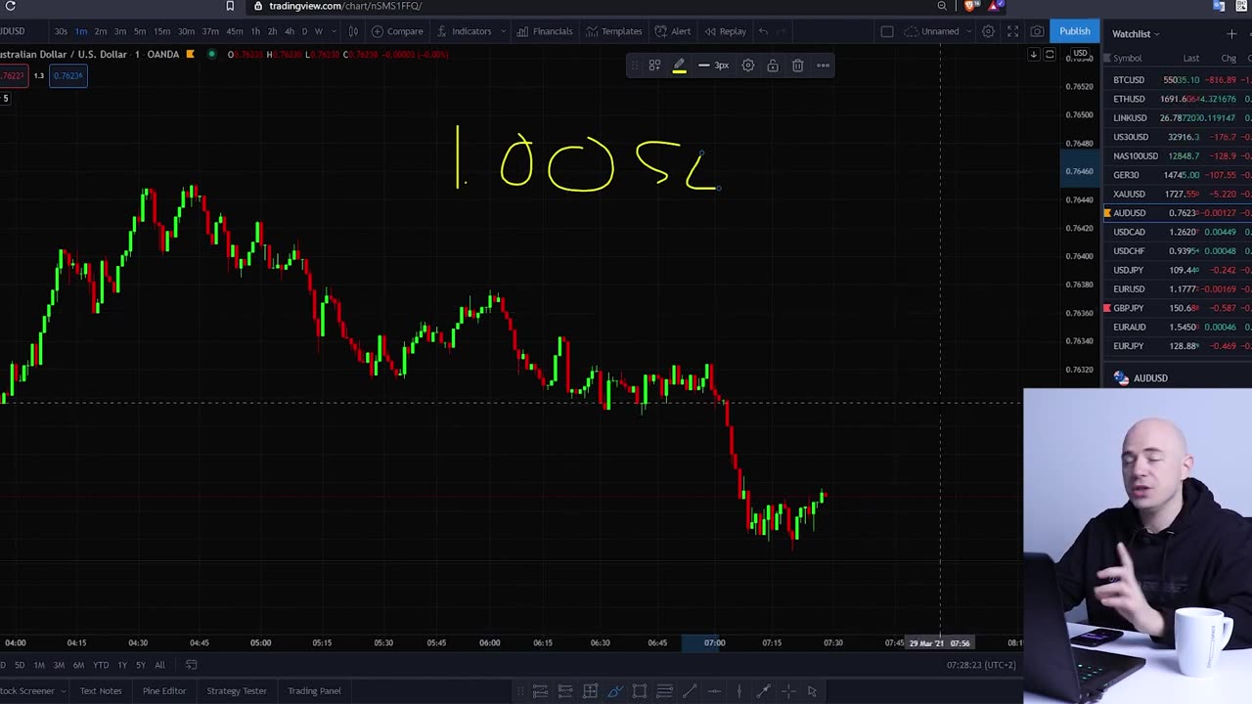Select EURUSD in the watchlist

point(1179,289)
